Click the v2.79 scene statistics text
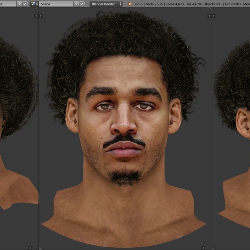Image resolution: width=250 pixels, height=250 pixels. 192,4
